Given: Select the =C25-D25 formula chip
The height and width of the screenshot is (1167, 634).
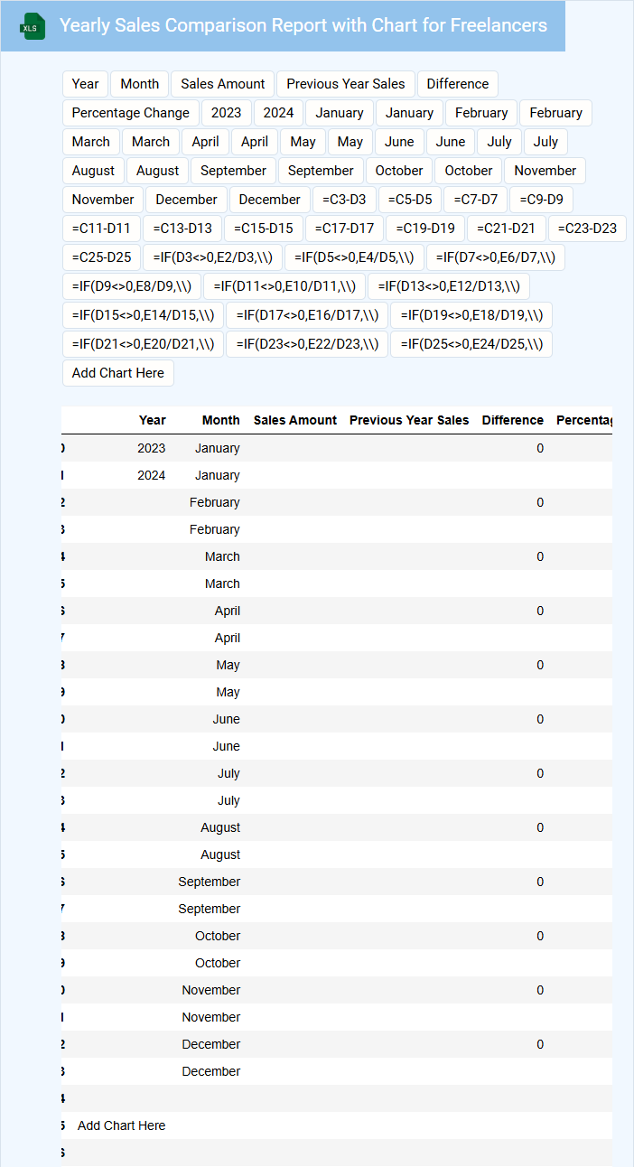Looking at the screenshot, I should point(101,257).
